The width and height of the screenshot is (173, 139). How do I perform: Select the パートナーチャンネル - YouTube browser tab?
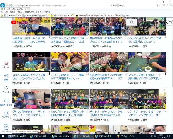point(13,9)
